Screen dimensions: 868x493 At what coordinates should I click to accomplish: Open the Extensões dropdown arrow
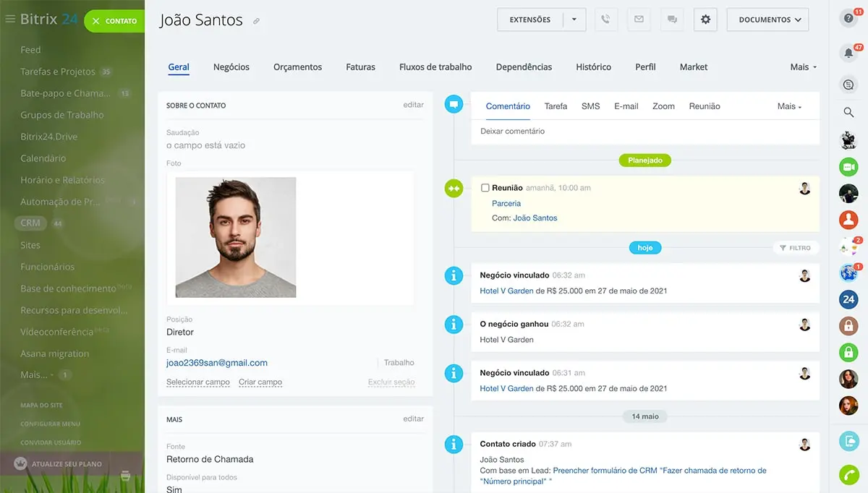pyautogui.click(x=574, y=20)
